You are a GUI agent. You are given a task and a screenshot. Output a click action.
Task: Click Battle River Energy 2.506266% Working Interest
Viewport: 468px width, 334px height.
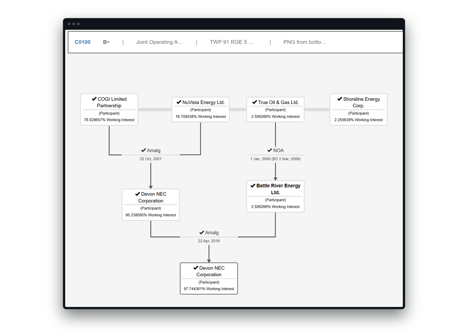tap(275, 207)
